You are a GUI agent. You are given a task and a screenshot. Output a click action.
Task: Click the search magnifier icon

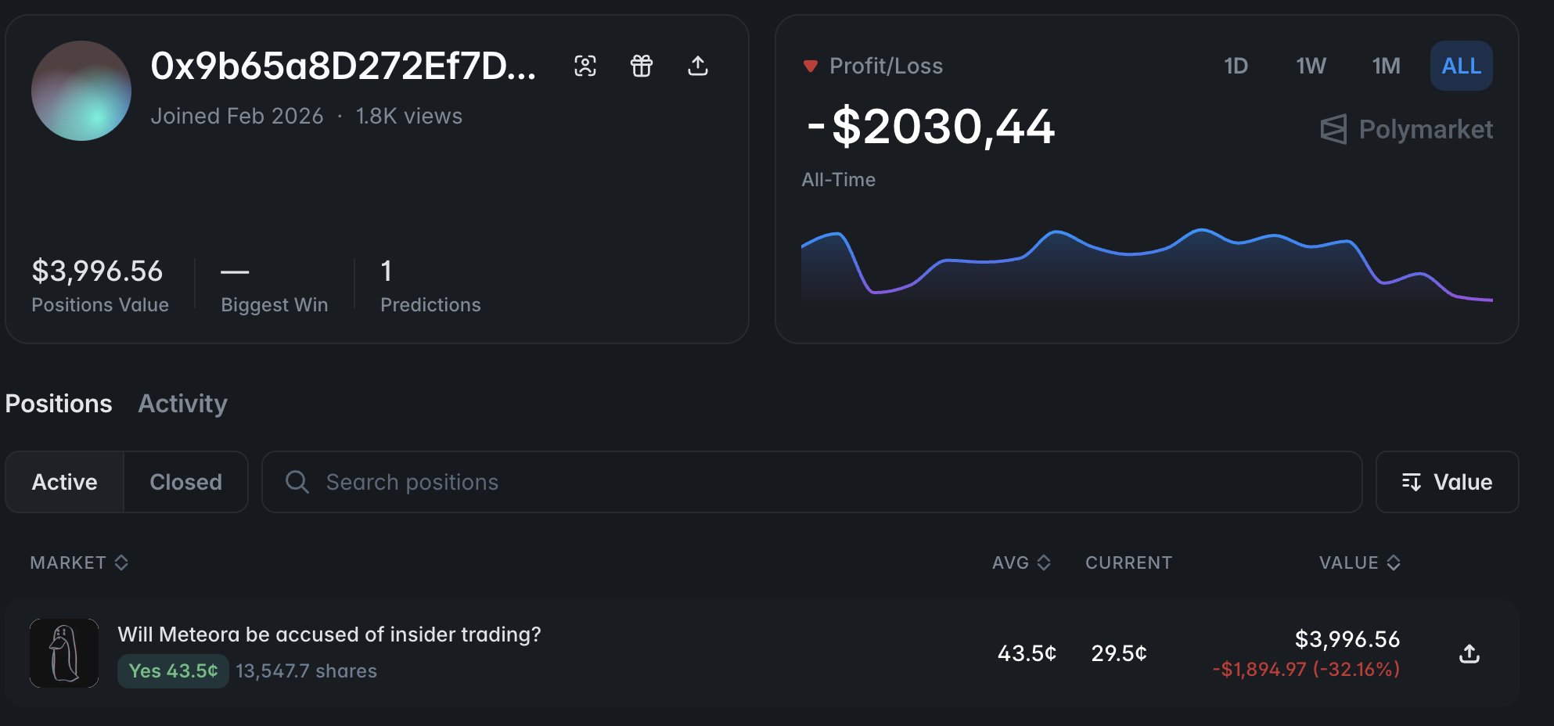coord(297,482)
